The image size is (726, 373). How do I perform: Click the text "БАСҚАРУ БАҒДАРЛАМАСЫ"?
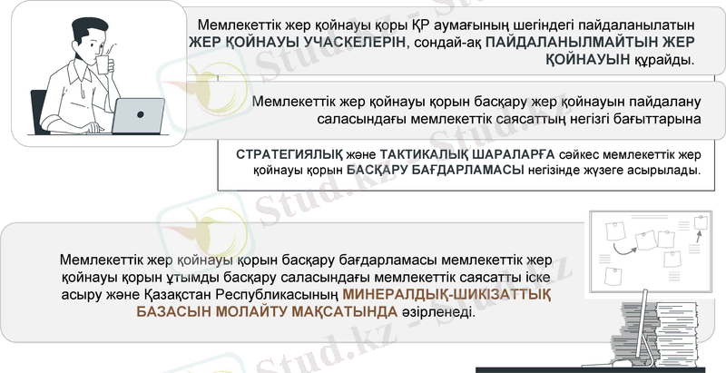click(x=436, y=171)
